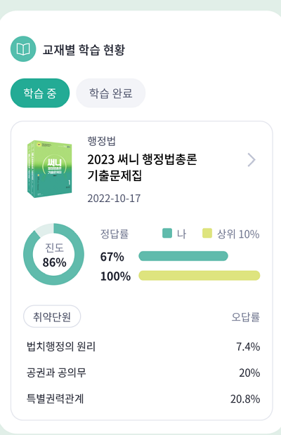Click the teal 67% accuracy bar
The image size is (281, 435).
click(x=183, y=256)
